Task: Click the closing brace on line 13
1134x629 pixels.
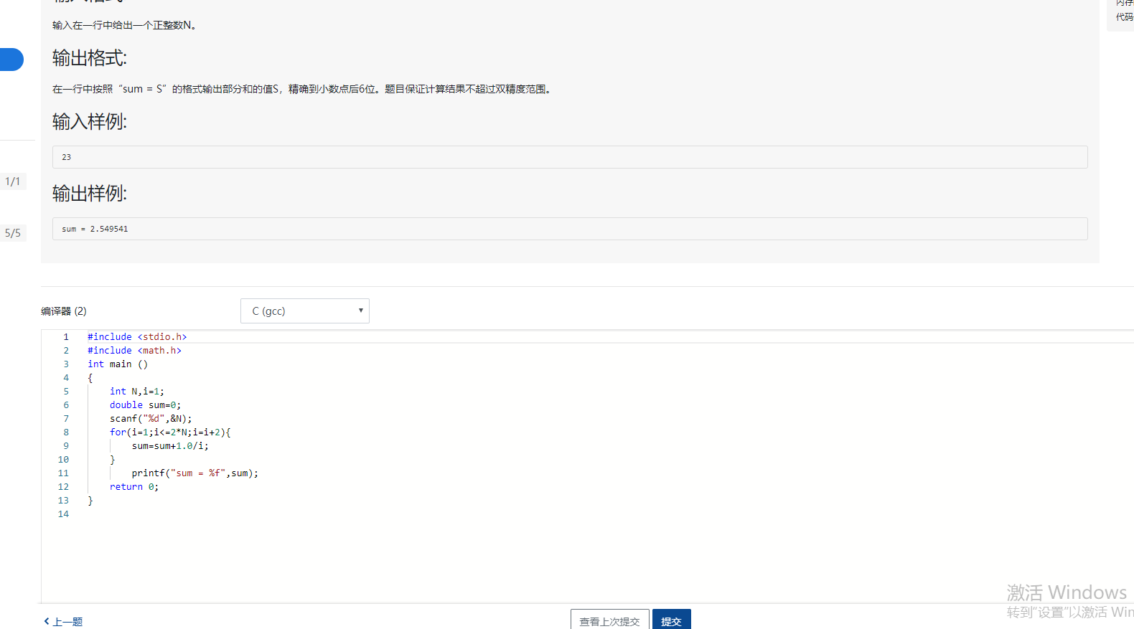Action: (90, 500)
